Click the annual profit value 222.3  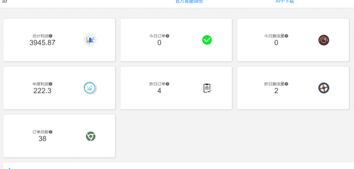[42, 91]
